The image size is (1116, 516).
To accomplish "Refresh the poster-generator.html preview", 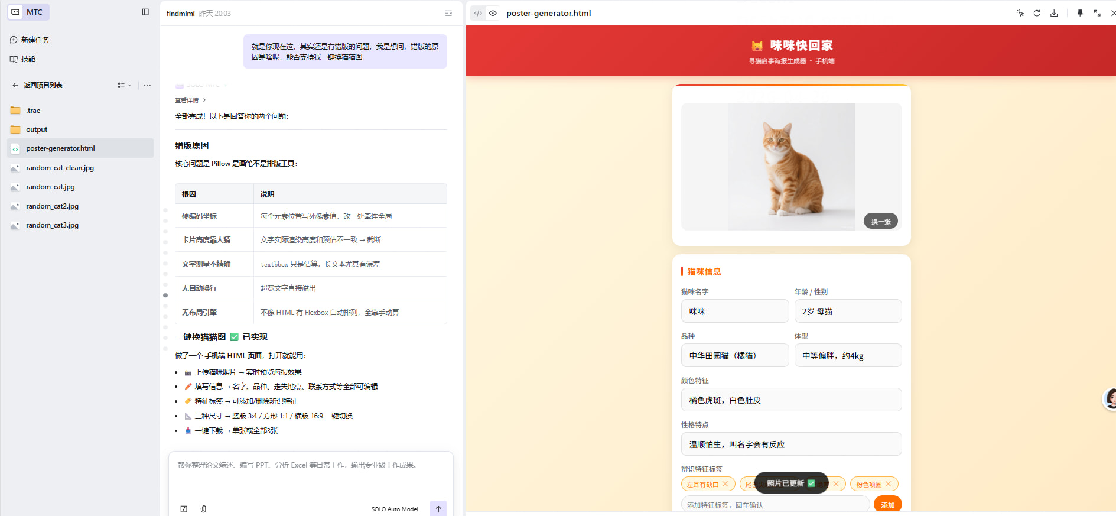I will (x=1037, y=13).
